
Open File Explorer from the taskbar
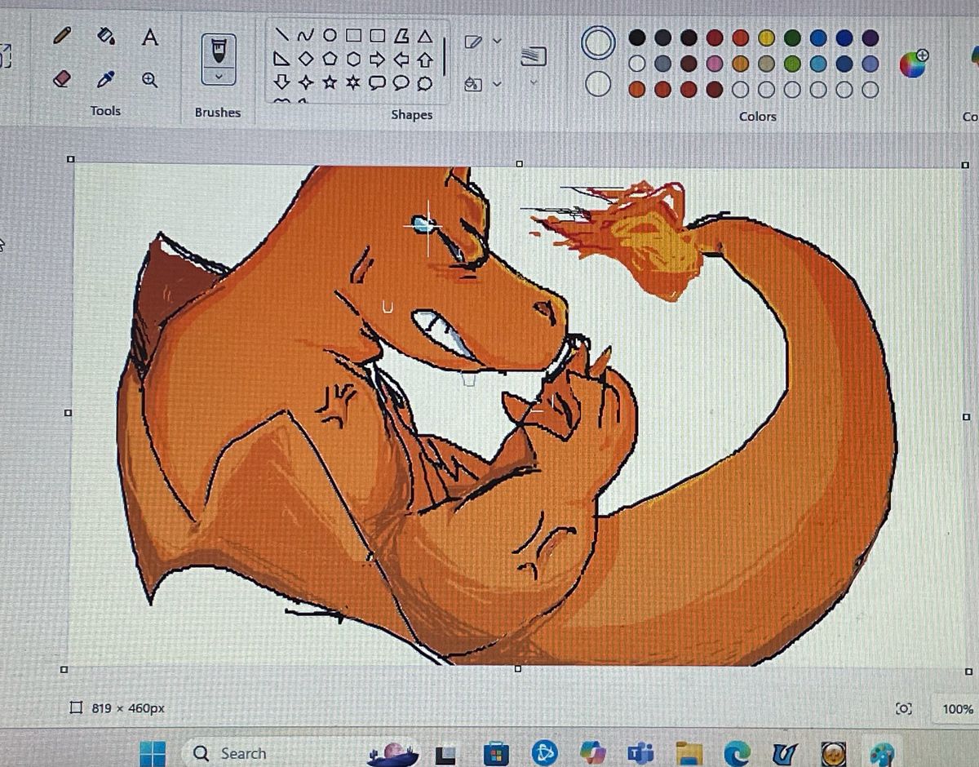click(690, 755)
